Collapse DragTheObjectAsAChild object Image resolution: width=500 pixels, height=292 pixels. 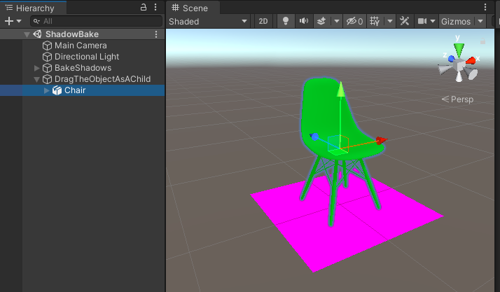click(36, 79)
